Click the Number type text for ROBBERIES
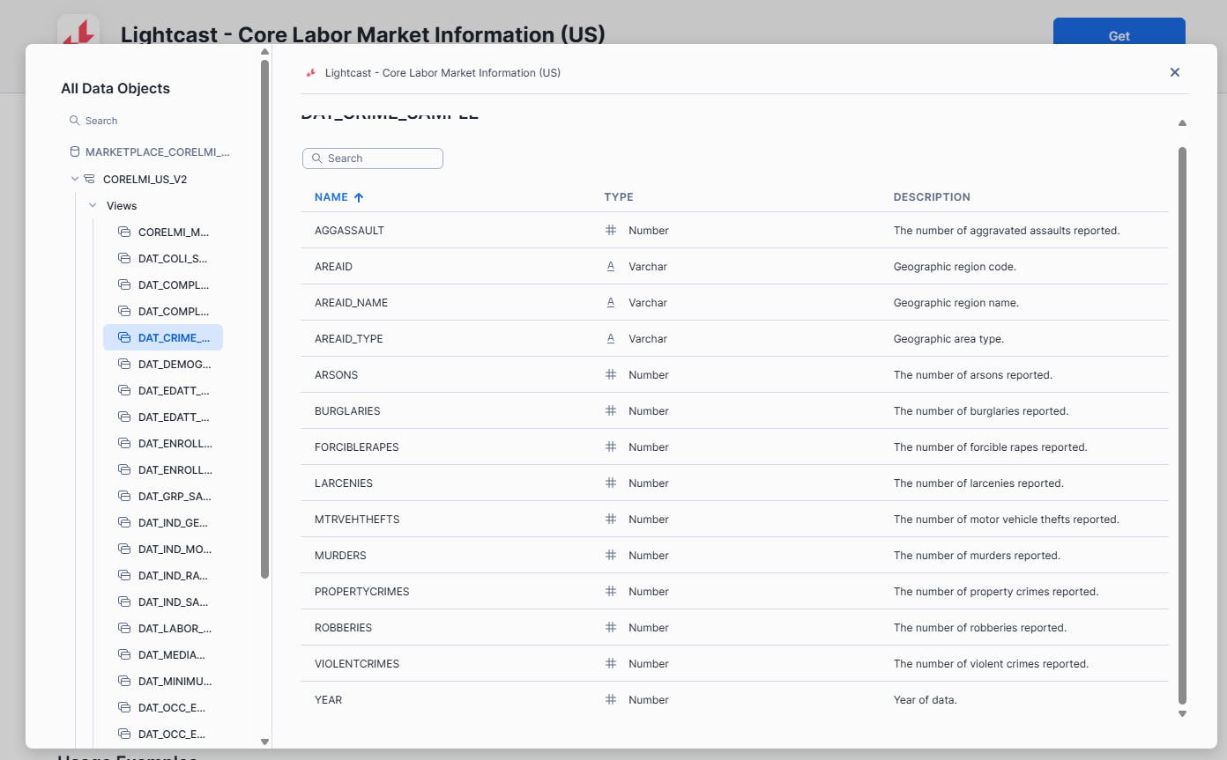1227x760 pixels. (x=649, y=627)
